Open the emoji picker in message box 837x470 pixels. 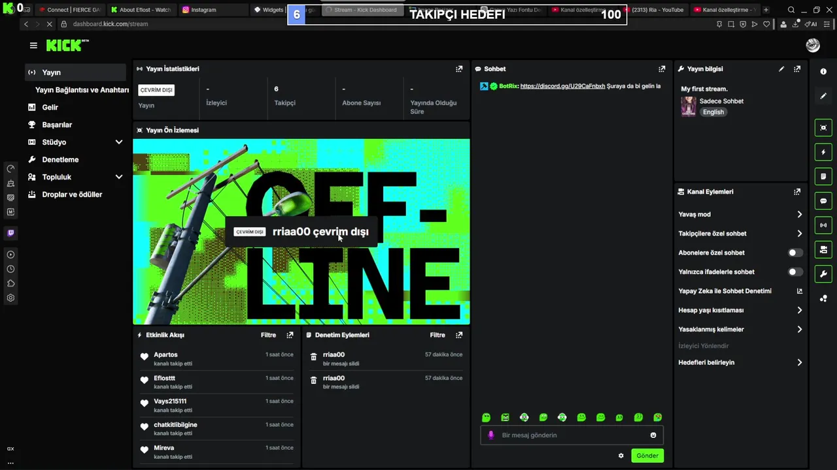click(653, 435)
